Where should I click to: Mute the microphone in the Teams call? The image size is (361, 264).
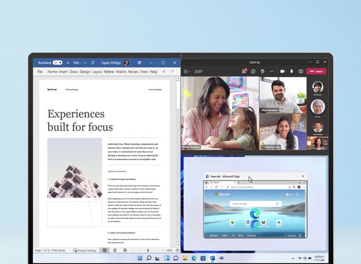tap(291, 71)
